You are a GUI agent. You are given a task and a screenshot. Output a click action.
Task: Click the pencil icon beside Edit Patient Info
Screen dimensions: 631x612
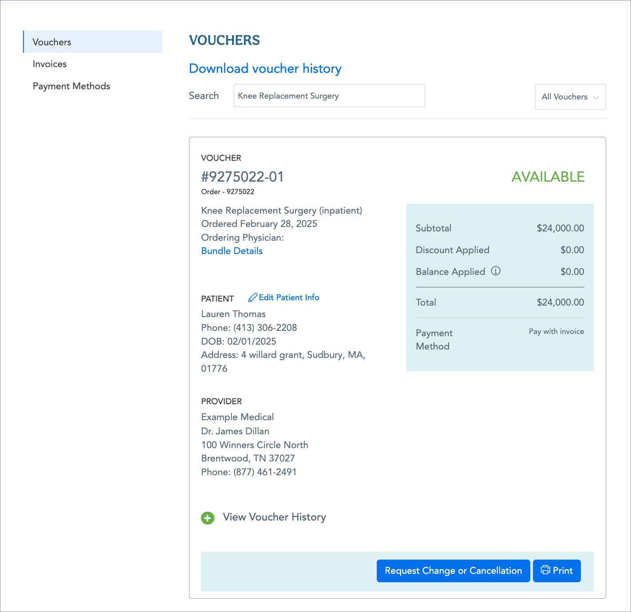pos(252,298)
